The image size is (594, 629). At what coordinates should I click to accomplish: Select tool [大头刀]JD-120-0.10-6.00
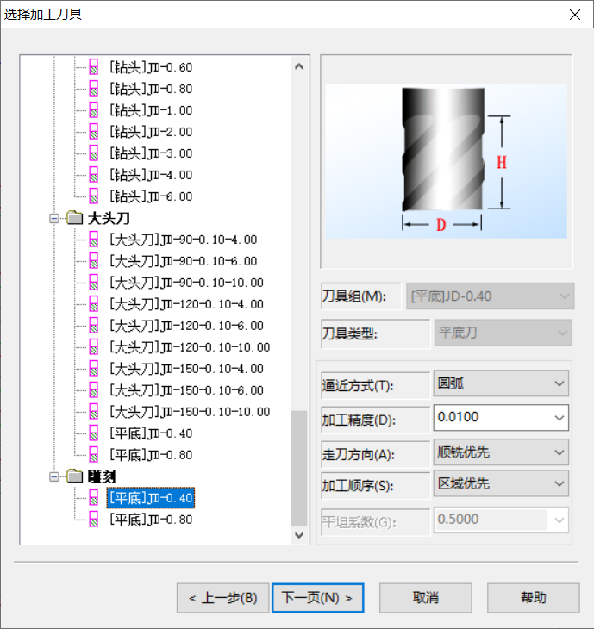click(186, 326)
